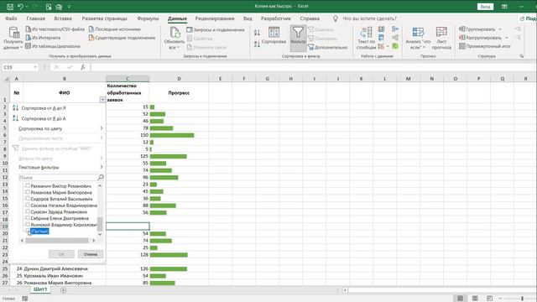This screenshot has width=537, height=302.
Task: Click 'Промежуточный итог' subtotal icon
Action: [462, 46]
